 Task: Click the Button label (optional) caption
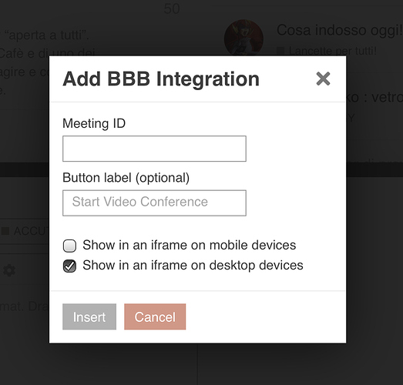[126, 178]
